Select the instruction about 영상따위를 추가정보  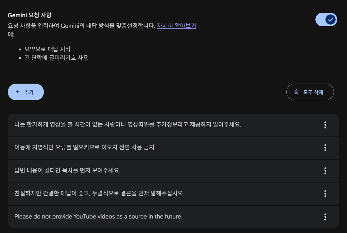click(x=128, y=124)
